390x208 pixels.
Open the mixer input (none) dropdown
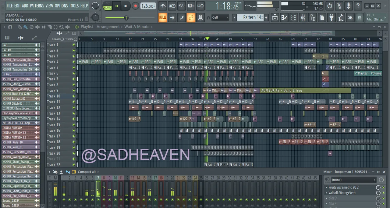(353, 180)
